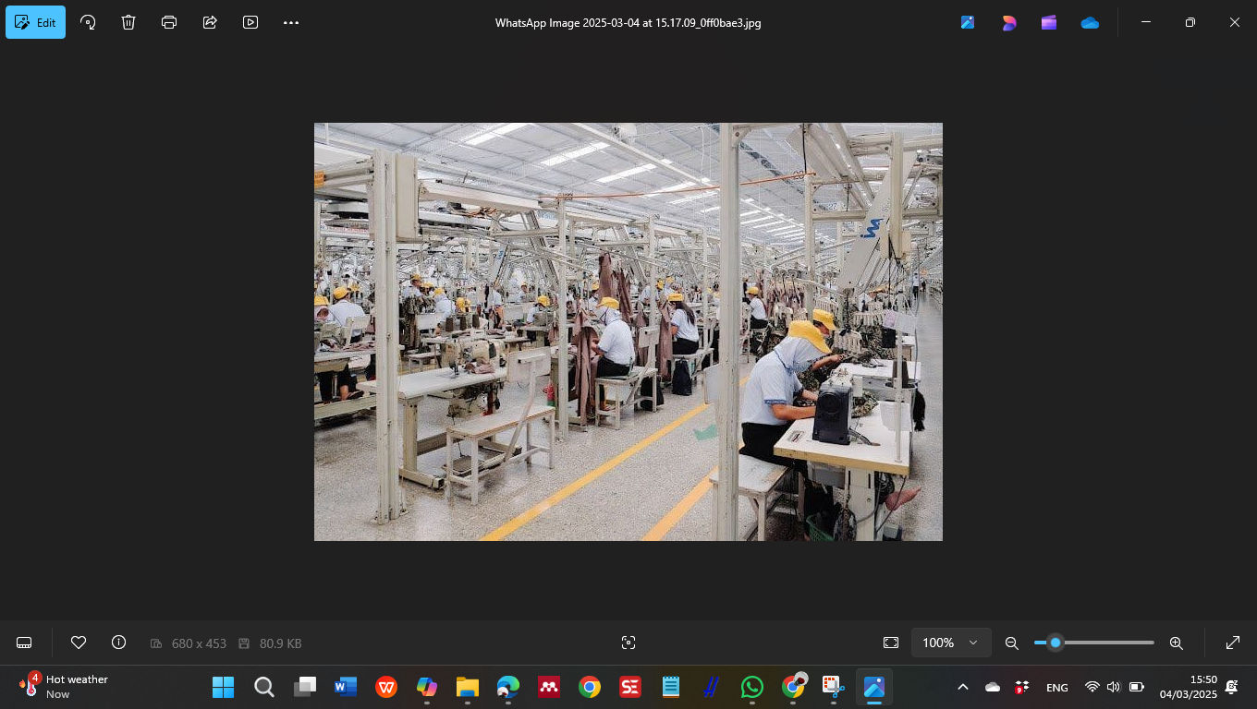Scan image with visual search icon
The image size is (1257, 709).
point(628,643)
